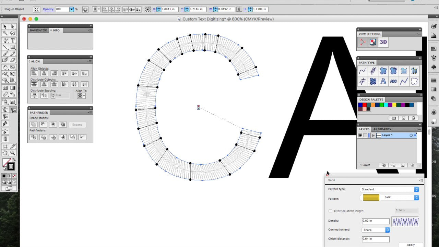Toggle the Unite shape mode in Pathfinder
The height and width of the screenshot is (247, 439).
[34, 125]
